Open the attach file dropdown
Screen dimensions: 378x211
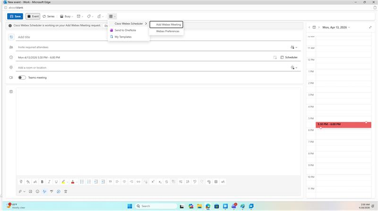[22, 192]
